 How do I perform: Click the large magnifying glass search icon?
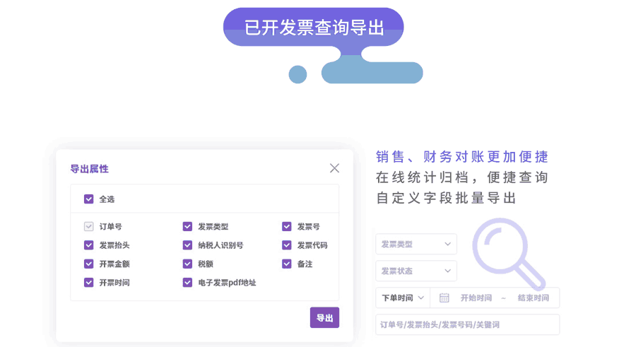coord(508,254)
